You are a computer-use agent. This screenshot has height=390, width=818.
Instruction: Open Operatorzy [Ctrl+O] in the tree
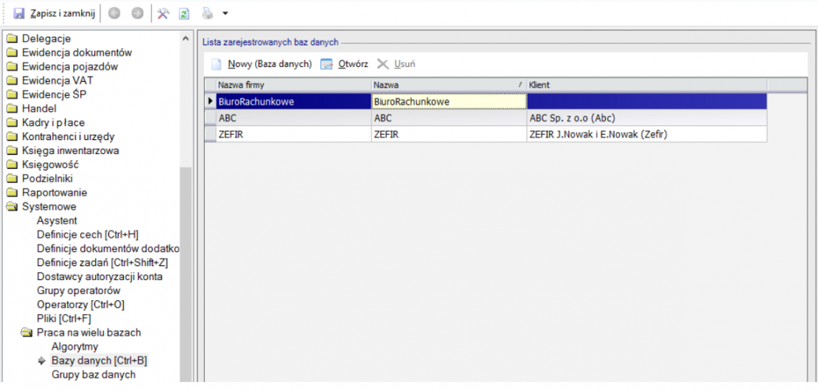80,304
